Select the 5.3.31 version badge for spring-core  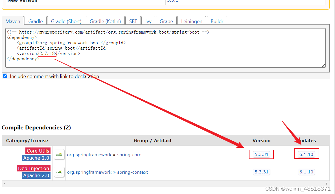pyautogui.click(x=261, y=154)
